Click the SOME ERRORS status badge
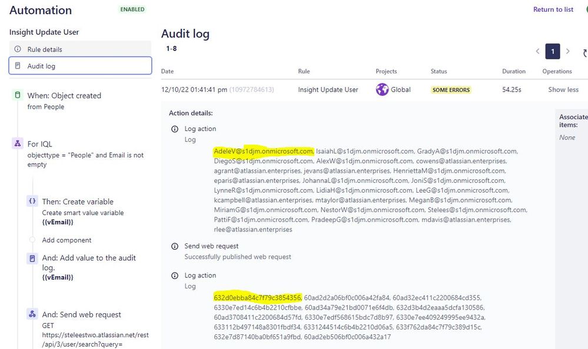 point(451,90)
